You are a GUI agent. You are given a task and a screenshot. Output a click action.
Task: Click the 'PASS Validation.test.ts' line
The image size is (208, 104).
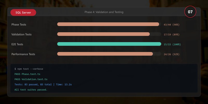[x=31, y=79]
